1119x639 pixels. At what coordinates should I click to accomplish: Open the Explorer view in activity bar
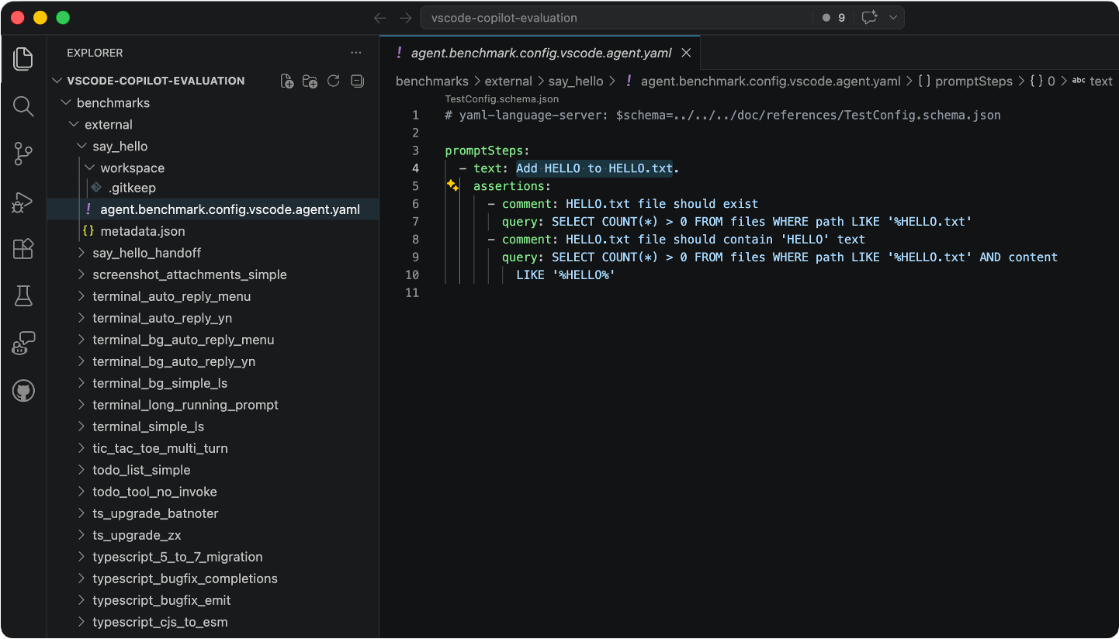(23, 58)
